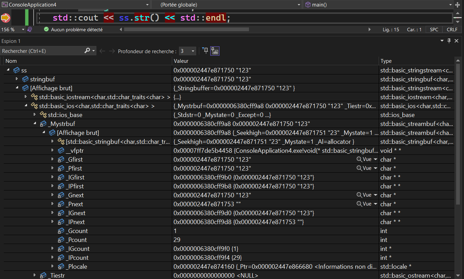Click the split editor icon at top right
464x279 pixels.
click(x=457, y=5)
